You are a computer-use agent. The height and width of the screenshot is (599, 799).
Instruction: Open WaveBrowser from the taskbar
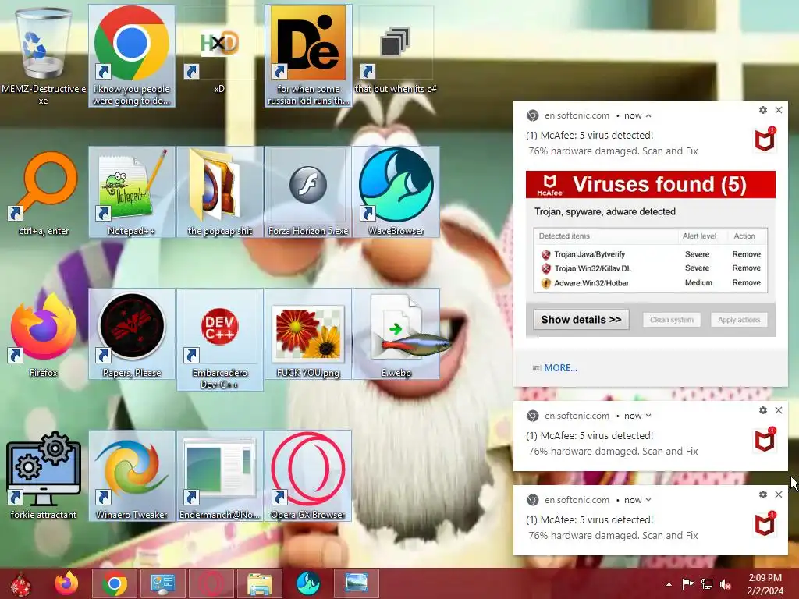[308, 583]
